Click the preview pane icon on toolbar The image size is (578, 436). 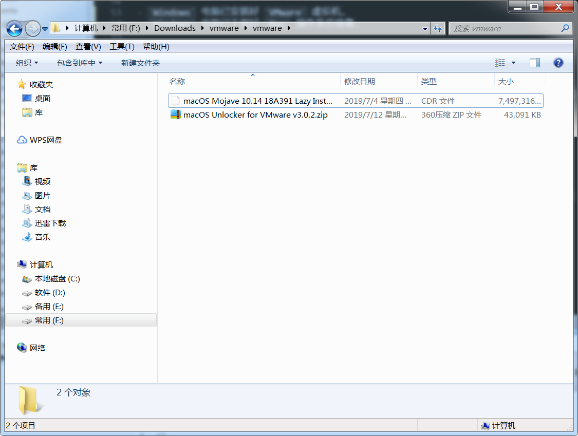[x=534, y=62]
